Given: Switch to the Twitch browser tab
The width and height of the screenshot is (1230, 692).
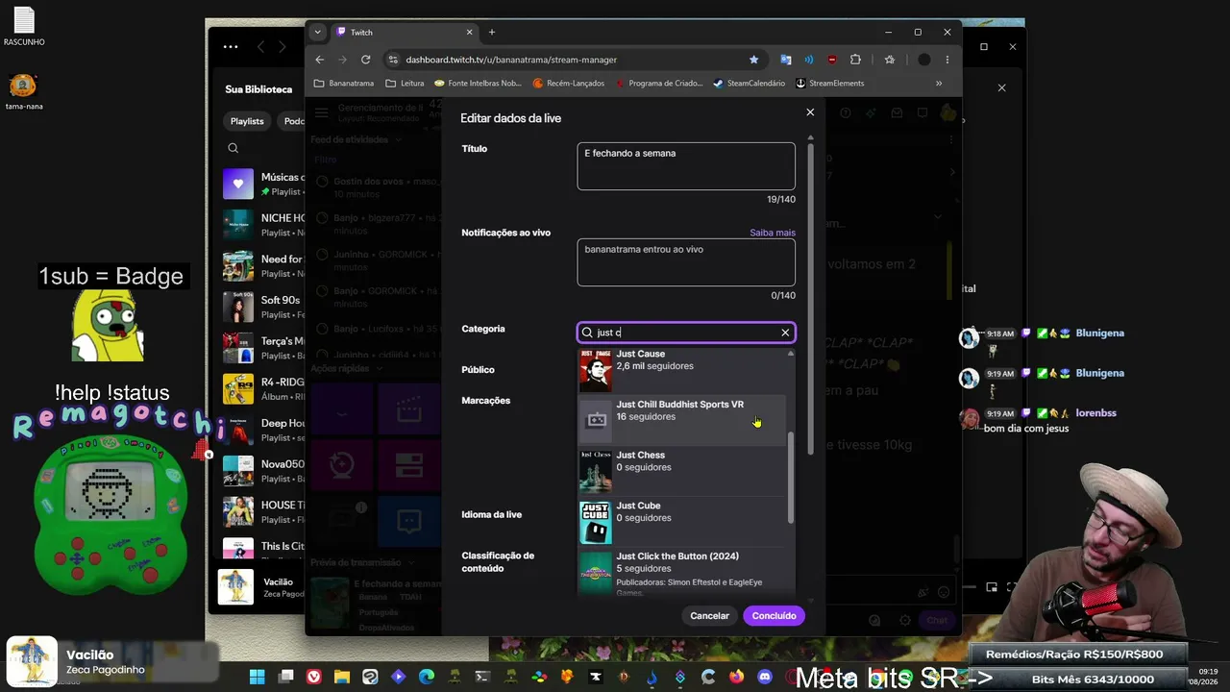Looking at the screenshot, I should [x=405, y=32].
